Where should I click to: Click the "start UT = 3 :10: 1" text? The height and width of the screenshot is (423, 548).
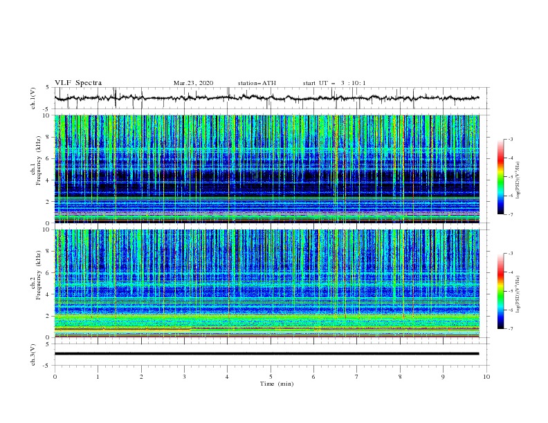(334, 83)
